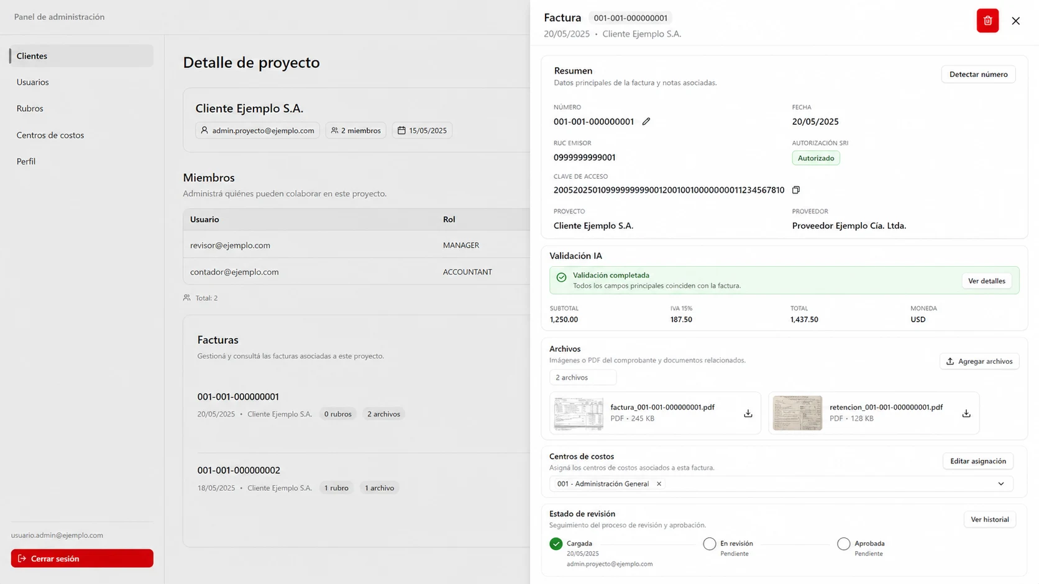Remove 001 - Administración General tag
The height and width of the screenshot is (584, 1039).
pyautogui.click(x=659, y=483)
